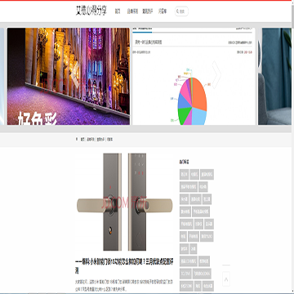Open the purple cathedral TV banner slide
This screenshot has width=294, height=294.
pos(69,76)
